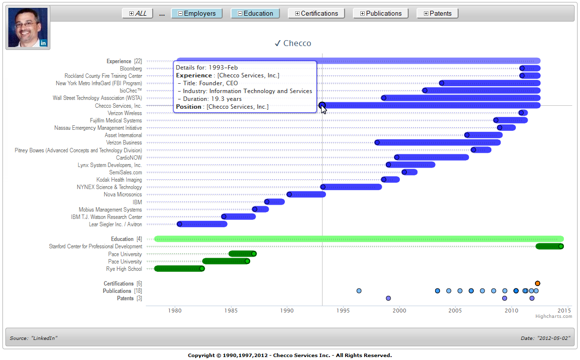Click the earliest Patents marker
This screenshot has width=580, height=360.
pyautogui.click(x=388, y=298)
